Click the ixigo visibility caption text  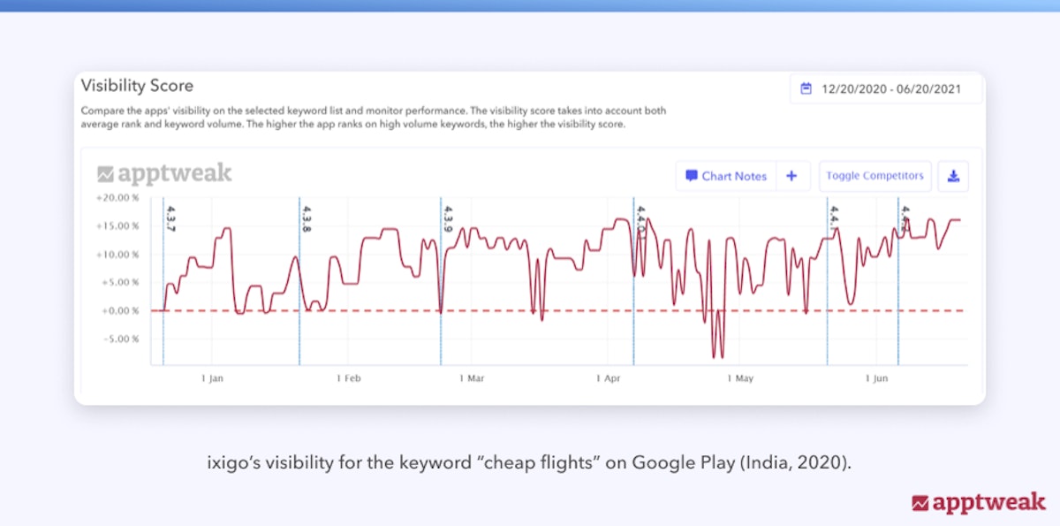pos(529,463)
